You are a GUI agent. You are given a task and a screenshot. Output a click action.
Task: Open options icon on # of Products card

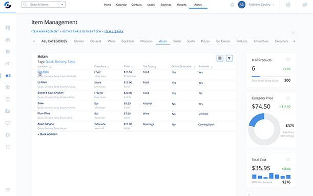pos(288,60)
